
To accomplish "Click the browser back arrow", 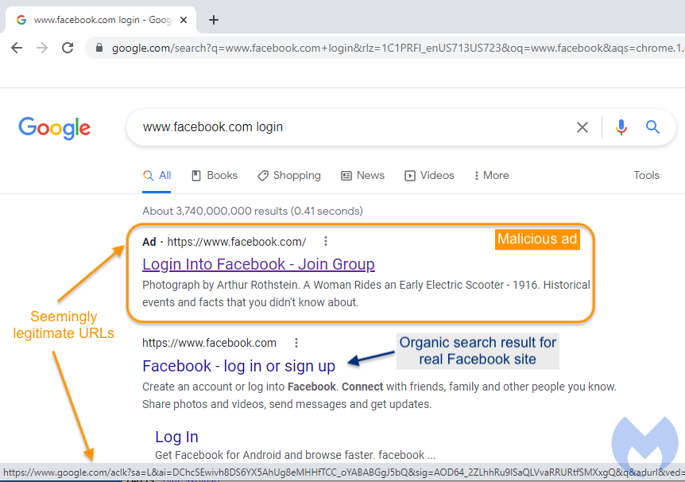I will click(x=17, y=48).
